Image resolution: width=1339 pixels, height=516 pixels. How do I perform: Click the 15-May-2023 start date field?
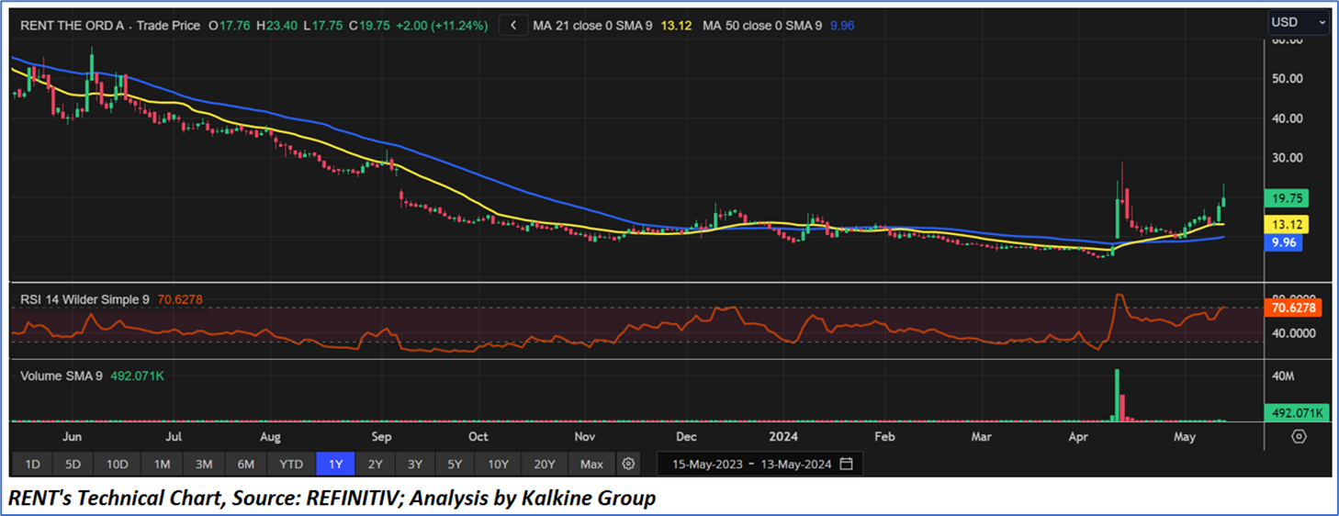707,464
